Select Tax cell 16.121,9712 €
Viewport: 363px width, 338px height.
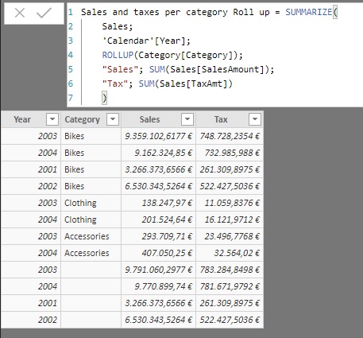(x=230, y=220)
